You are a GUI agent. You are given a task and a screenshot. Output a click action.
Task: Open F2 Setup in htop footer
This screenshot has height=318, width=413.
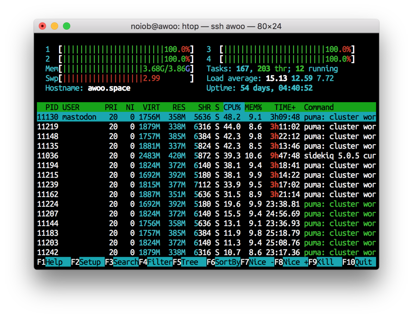click(88, 262)
